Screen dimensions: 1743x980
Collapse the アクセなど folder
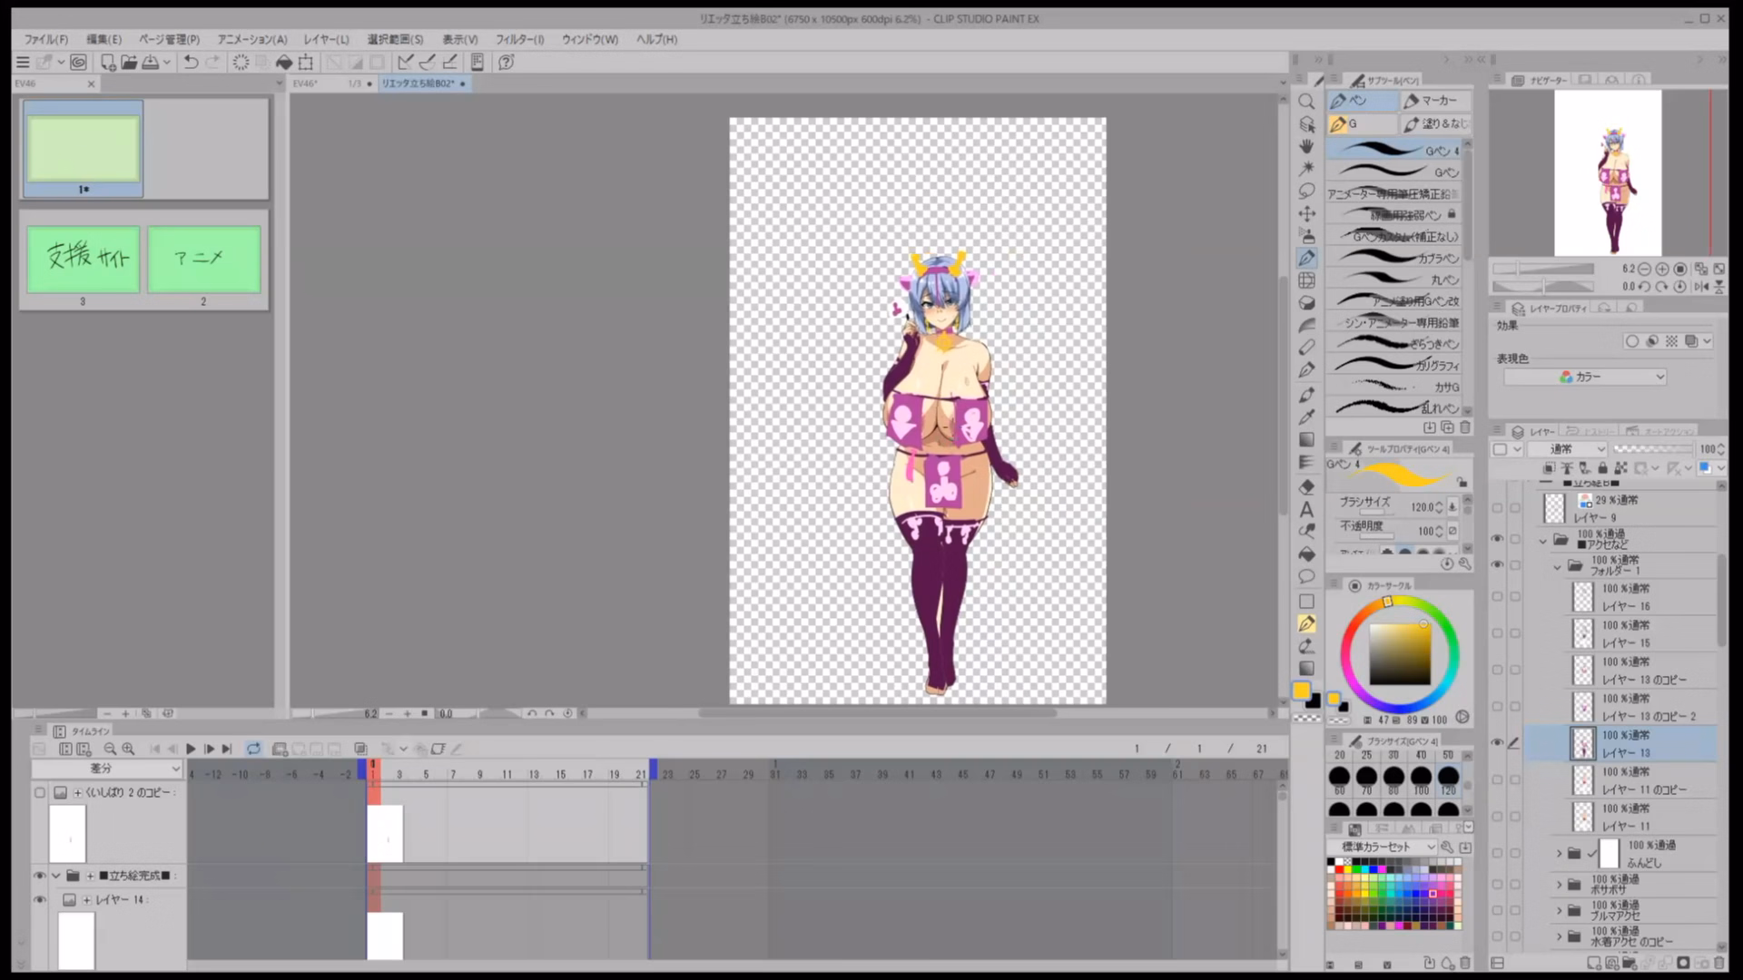1542,540
